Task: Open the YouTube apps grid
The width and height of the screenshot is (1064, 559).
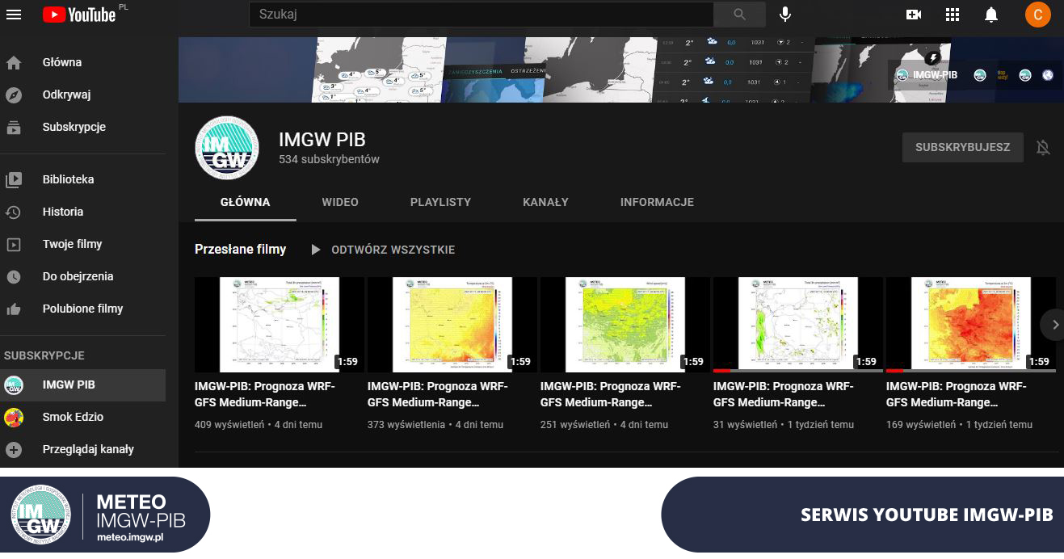Action: coord(953,15)
